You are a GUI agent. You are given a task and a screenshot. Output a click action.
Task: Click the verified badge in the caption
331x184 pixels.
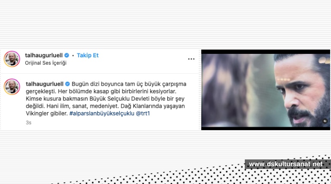(67, 84)
